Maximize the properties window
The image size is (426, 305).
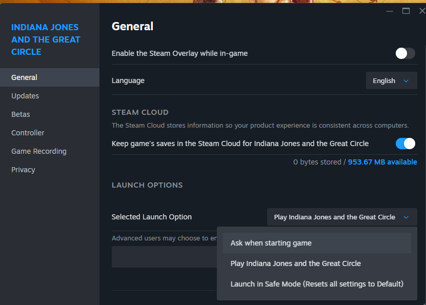point(406,11)
